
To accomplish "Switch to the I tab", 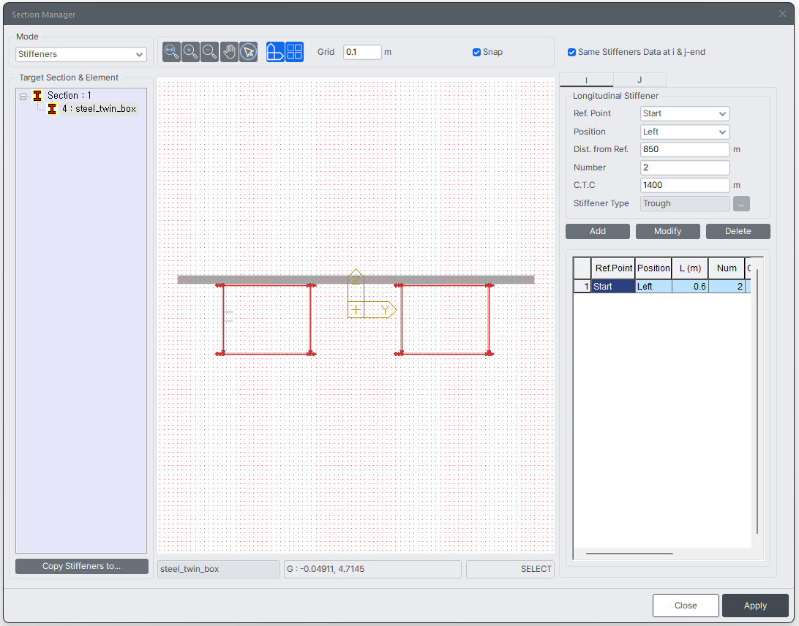I will point(586,80).
